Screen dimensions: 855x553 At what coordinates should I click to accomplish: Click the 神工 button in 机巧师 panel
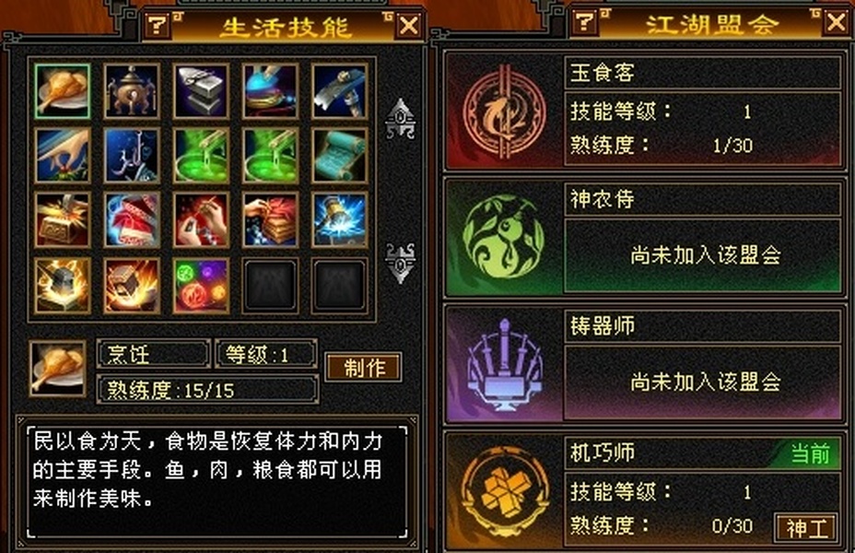click(x=806, y=527)
